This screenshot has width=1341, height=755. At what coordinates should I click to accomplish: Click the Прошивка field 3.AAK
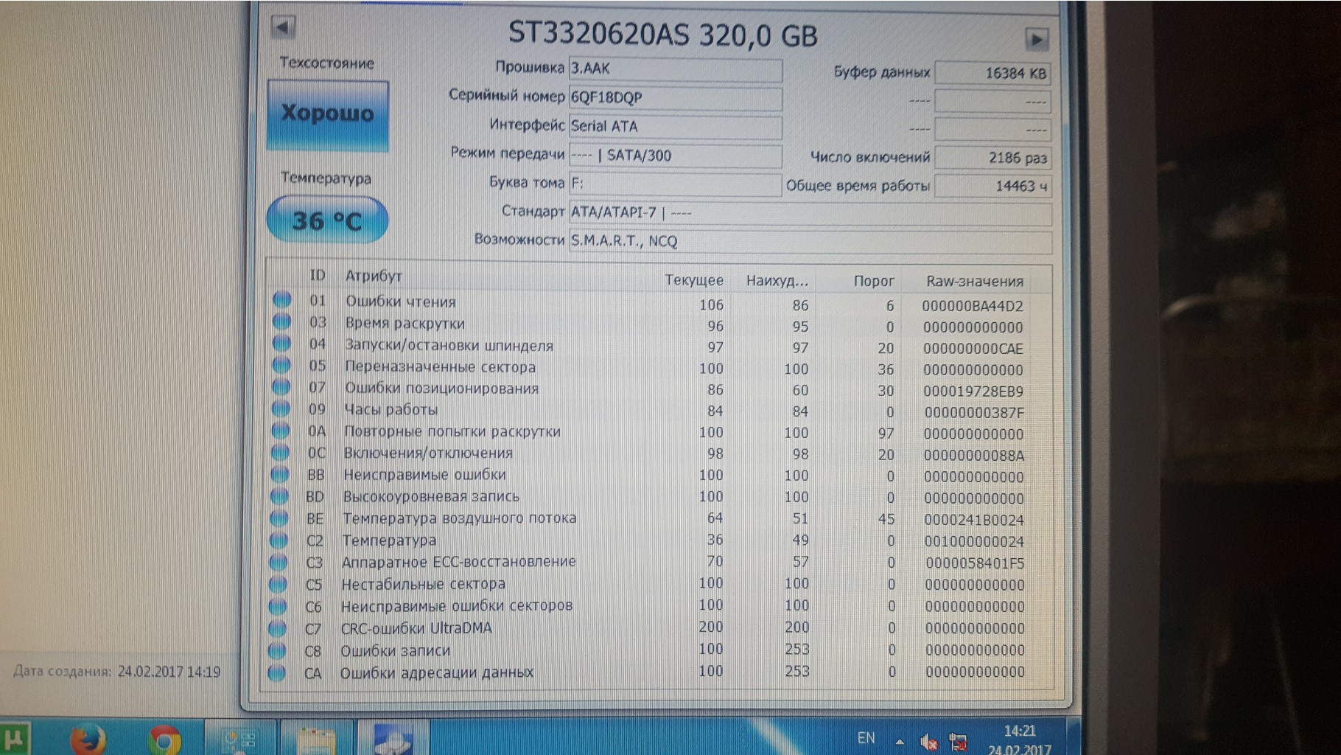tap(676, 69)
